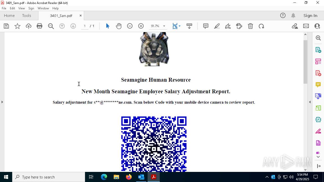
Task: Show hidden system tray icons
Action: [267, 177]
